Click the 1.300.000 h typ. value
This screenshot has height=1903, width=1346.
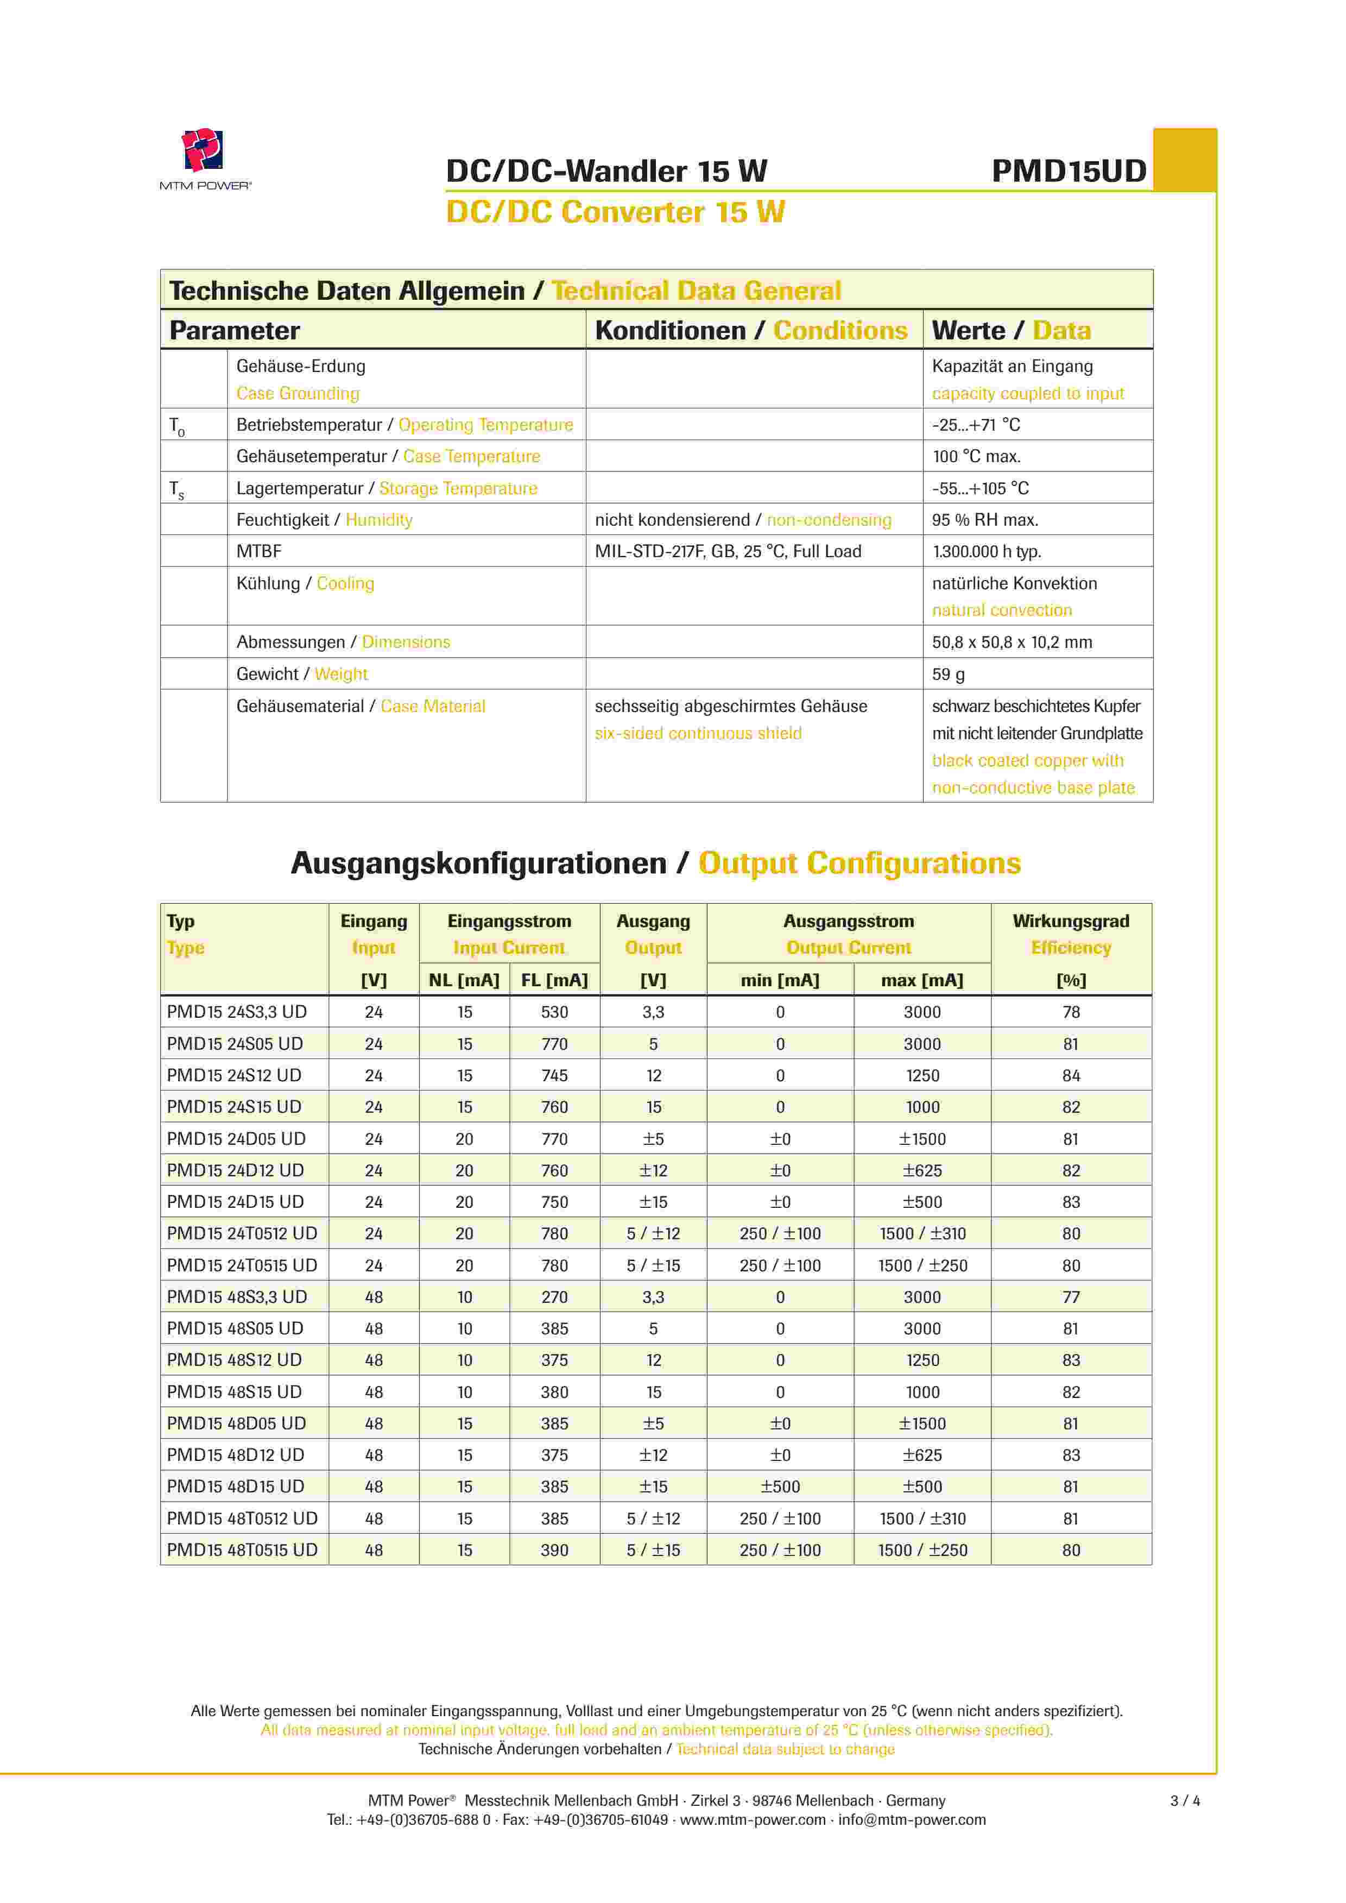(987, 551)
